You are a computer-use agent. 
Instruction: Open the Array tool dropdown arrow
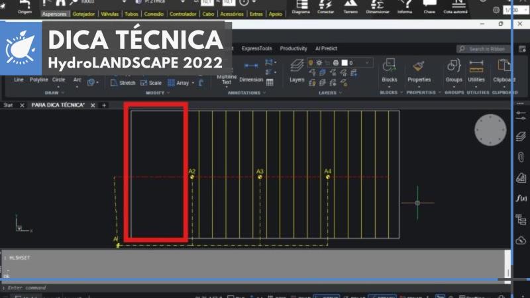tap(193, 83)
